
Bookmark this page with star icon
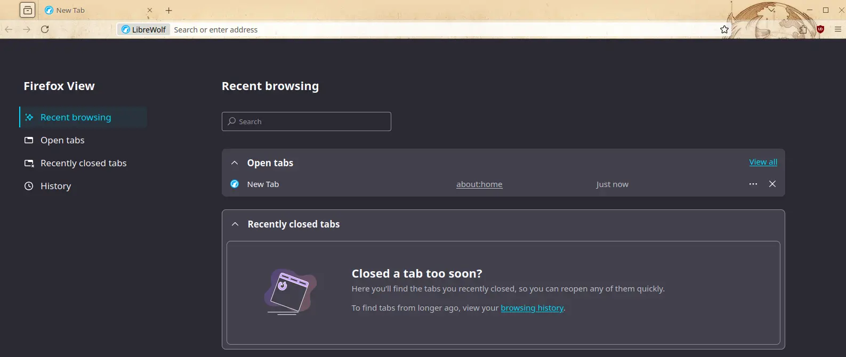724,29
